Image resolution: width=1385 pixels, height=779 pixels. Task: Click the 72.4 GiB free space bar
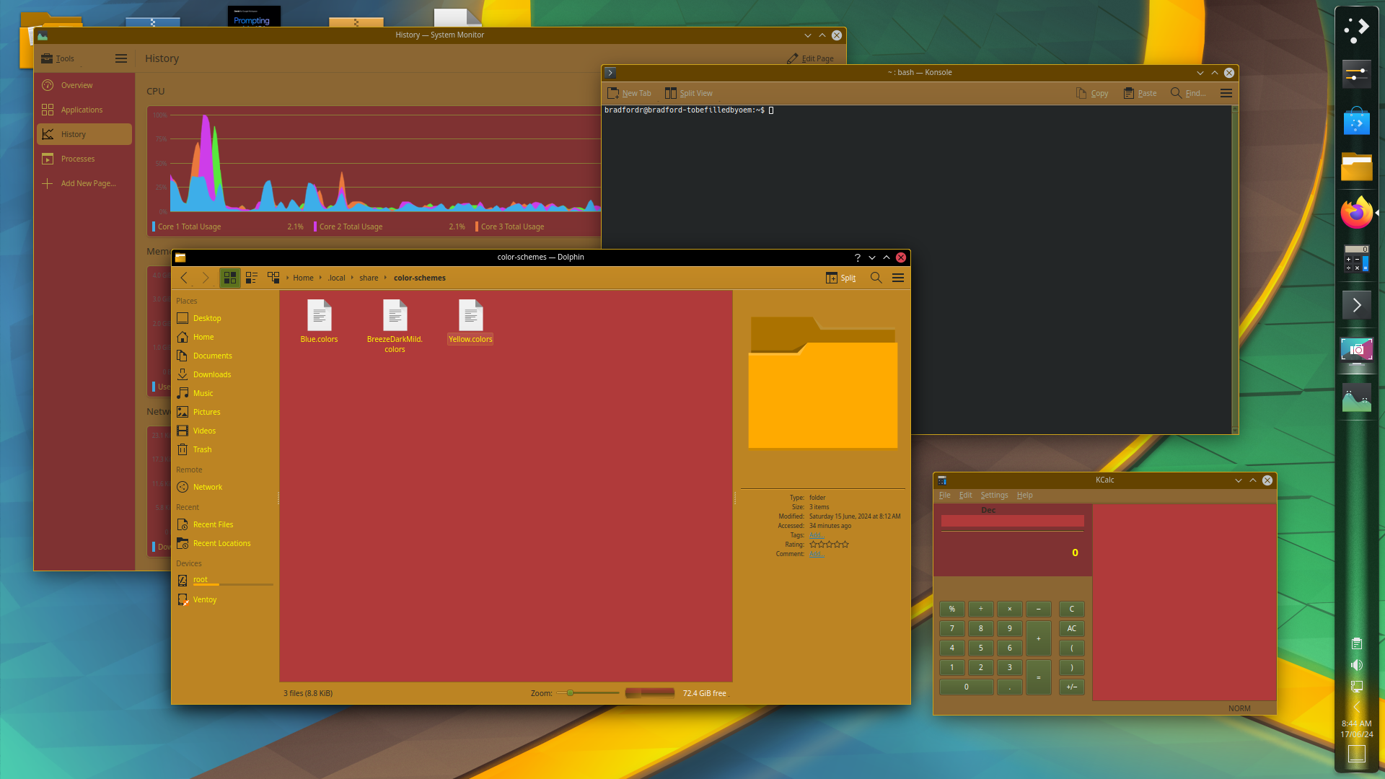coord(650,693)
